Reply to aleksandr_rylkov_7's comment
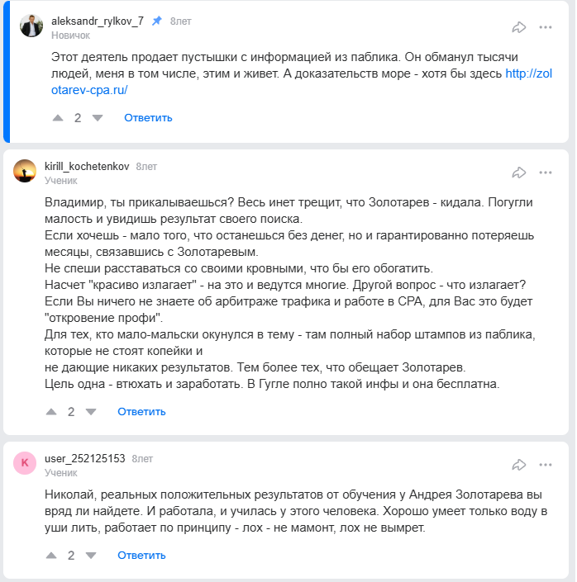Viewport: 577px width, 582px height. (x=148, y=118)
